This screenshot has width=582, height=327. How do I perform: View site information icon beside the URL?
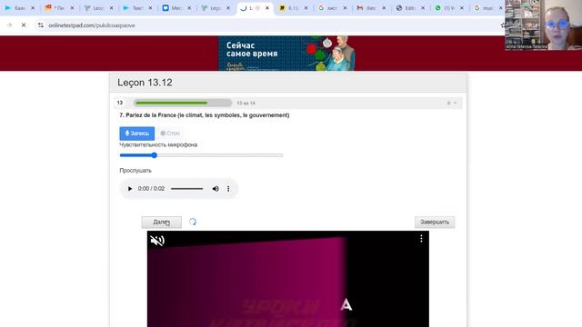coord(40,25)
